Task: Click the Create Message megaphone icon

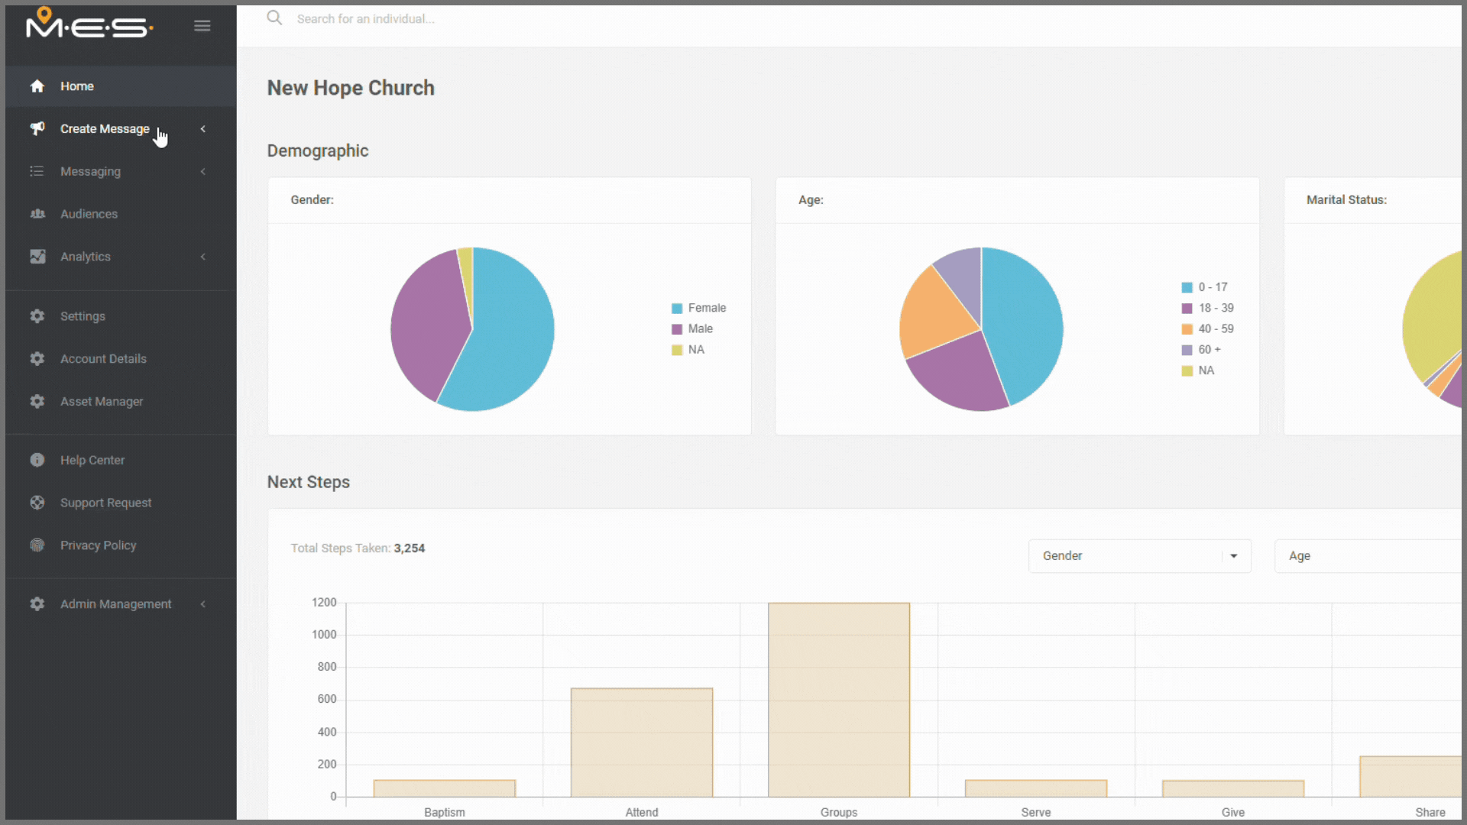Action: click(37, 128)
